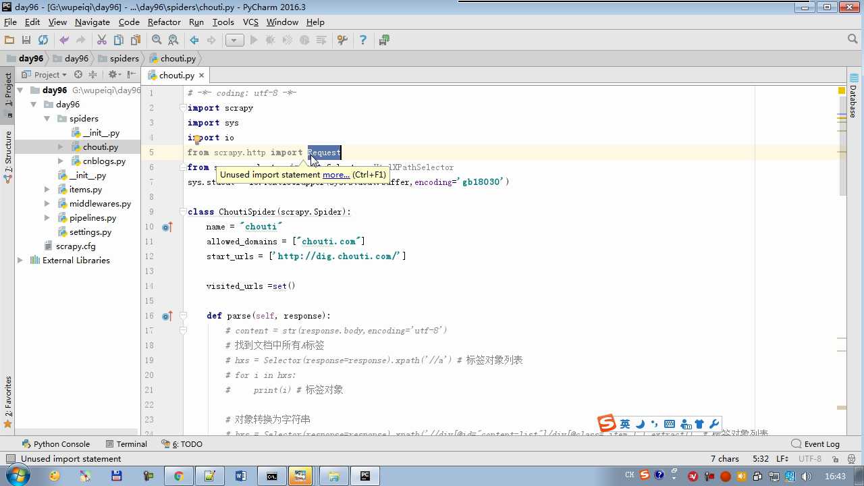Expand the cnblogs.py tree node arrow
The image size is (864, 486).
[x=61, y=161]
